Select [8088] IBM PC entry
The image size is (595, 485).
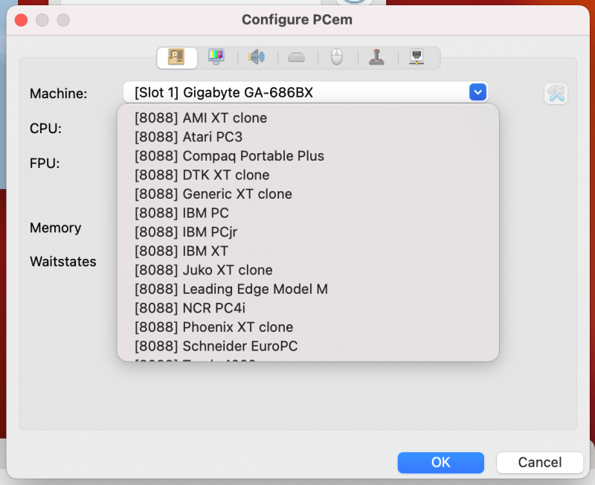(x=308, y=213)
